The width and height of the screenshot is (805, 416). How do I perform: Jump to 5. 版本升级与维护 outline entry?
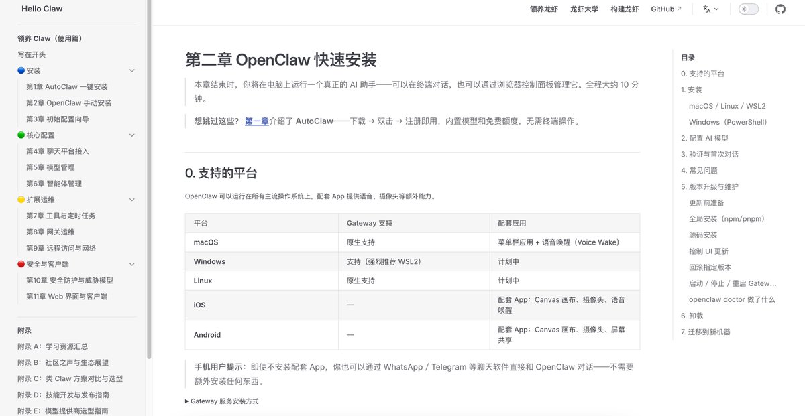click(710, 186)
